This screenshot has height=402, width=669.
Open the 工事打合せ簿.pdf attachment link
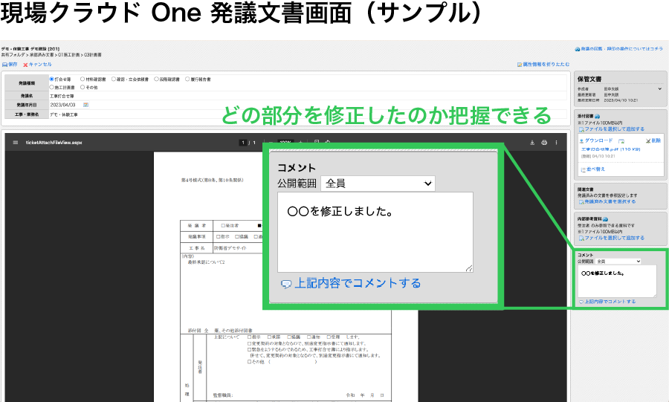[x=611, y=149]
